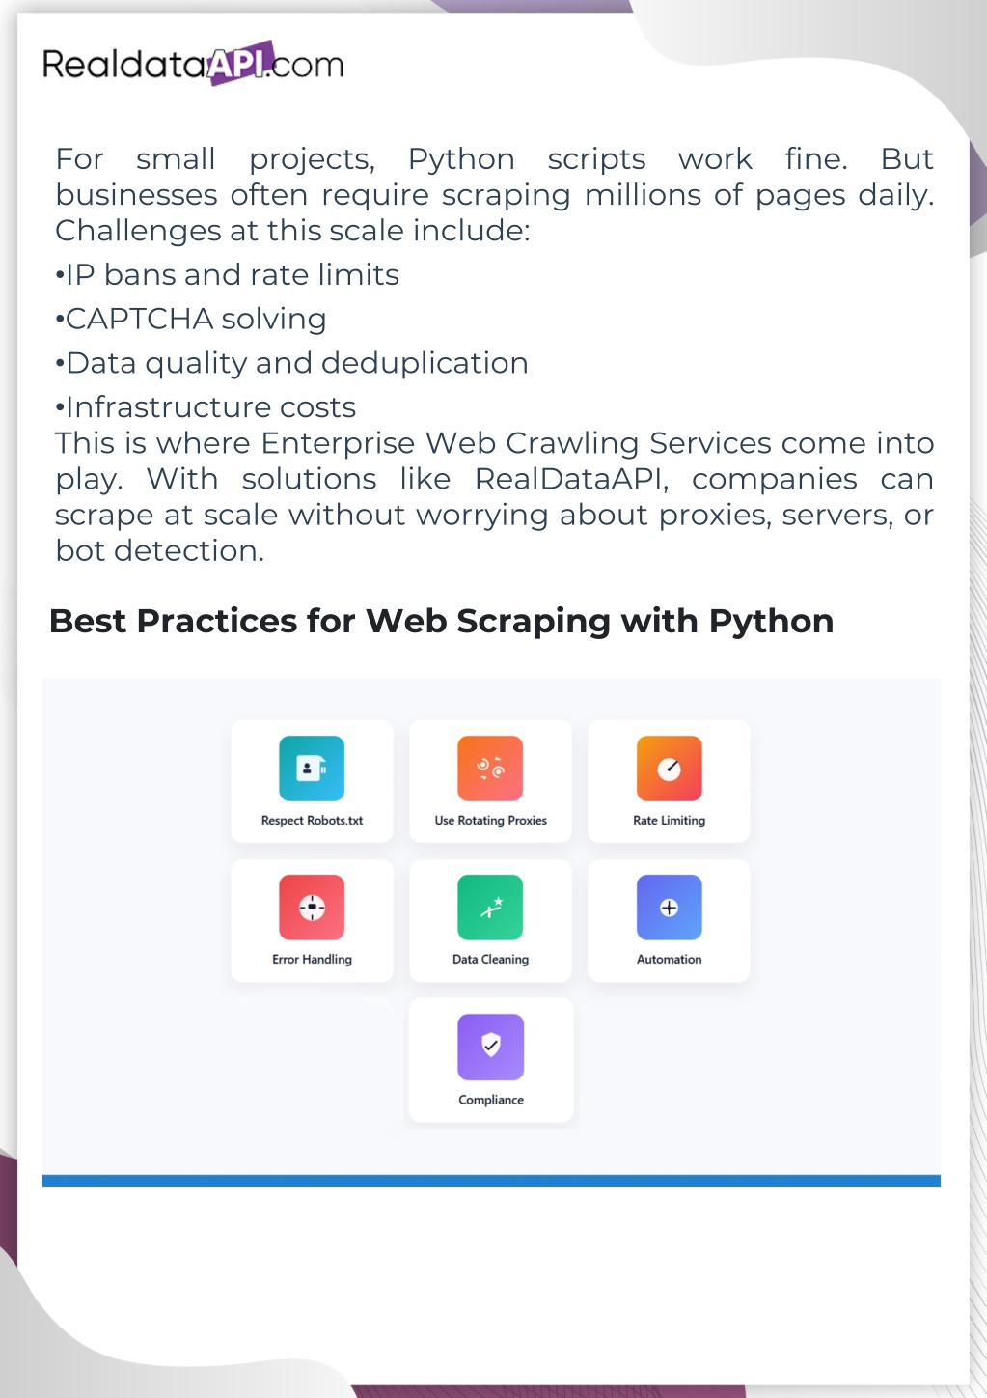Screen dimensions: 987x1398
Task: Click the Compliance purple shield icon
Action: click(x=490, y=1047)
